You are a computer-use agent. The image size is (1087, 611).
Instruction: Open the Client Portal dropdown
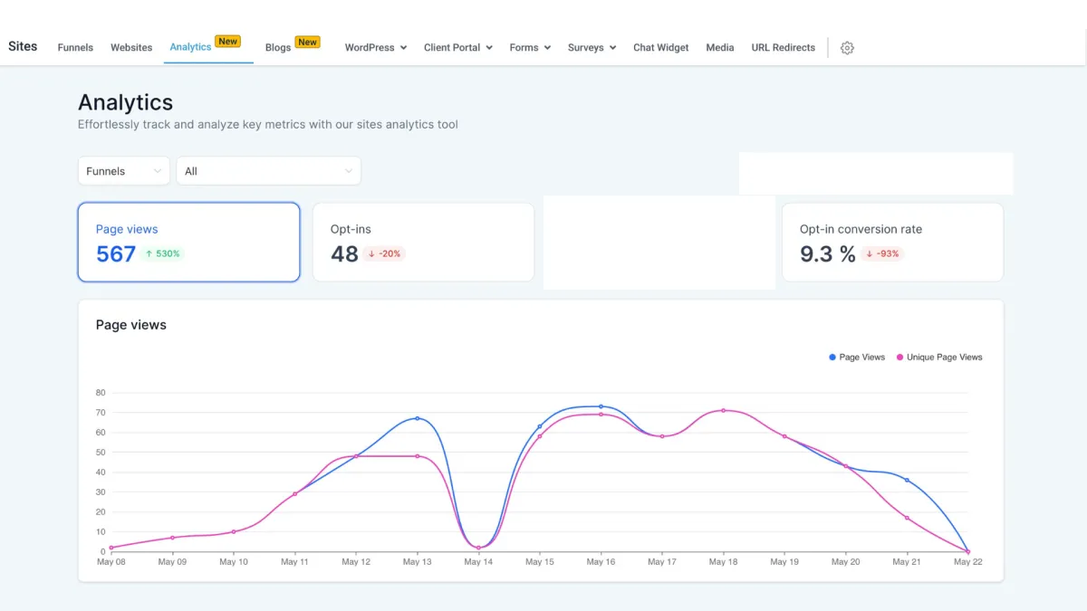457,48
